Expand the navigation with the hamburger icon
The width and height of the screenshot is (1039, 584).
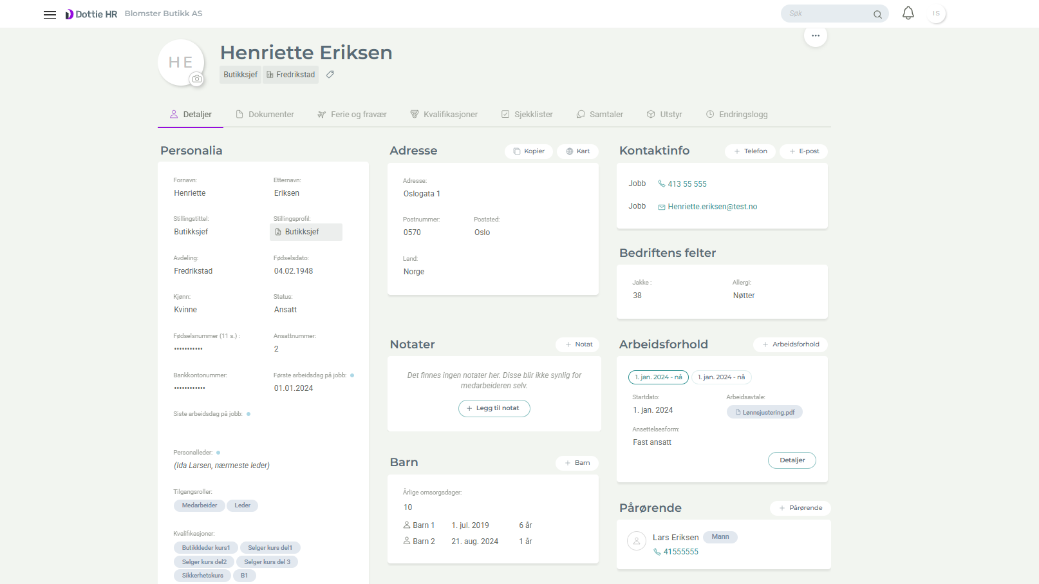point(50,14)
